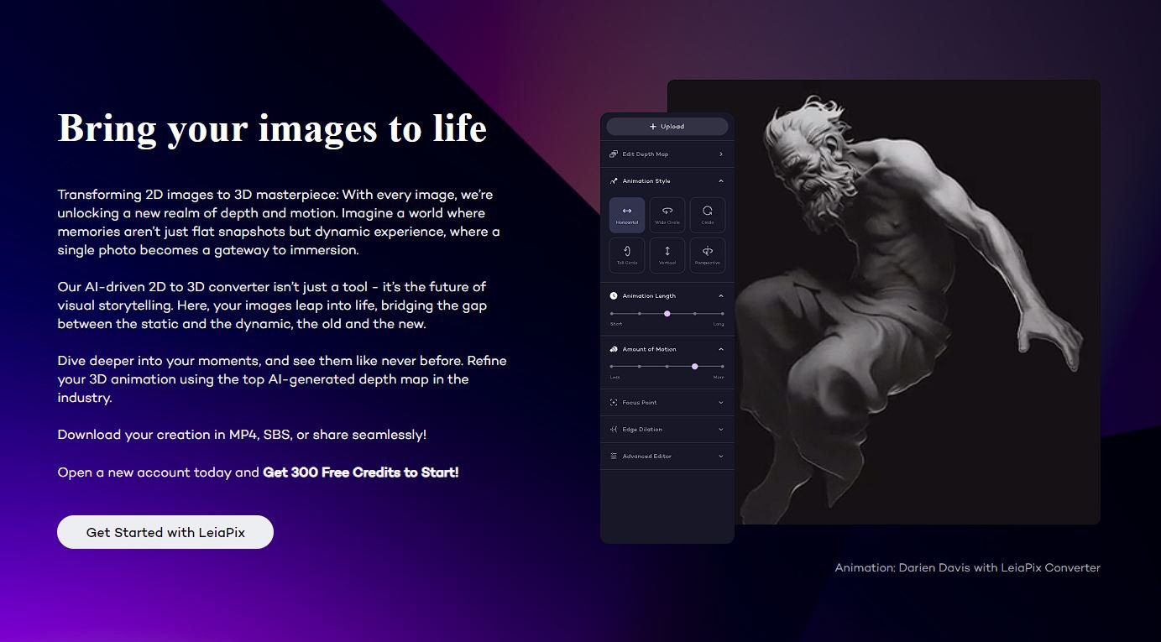This screenshot has width=1161, height=642.
Task: Click the Edit Depth Map layers icon
Action: point(614,154)
